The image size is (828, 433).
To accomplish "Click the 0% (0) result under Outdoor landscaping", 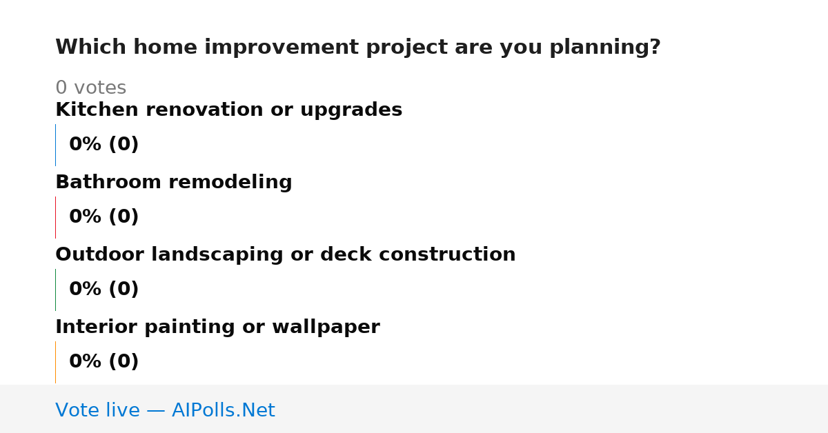I will (104, 290).
